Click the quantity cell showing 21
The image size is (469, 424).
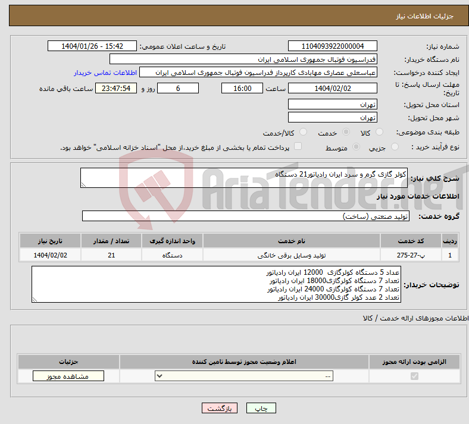(x=111, y=255)
